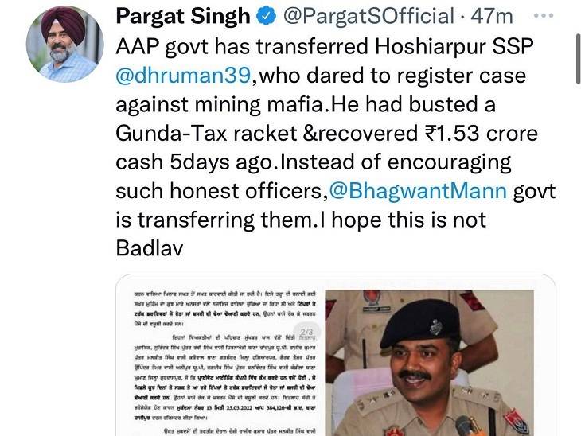Click the scrollbar thumb on right edge
Screen dimensions: 581x436
coord(578,59)
